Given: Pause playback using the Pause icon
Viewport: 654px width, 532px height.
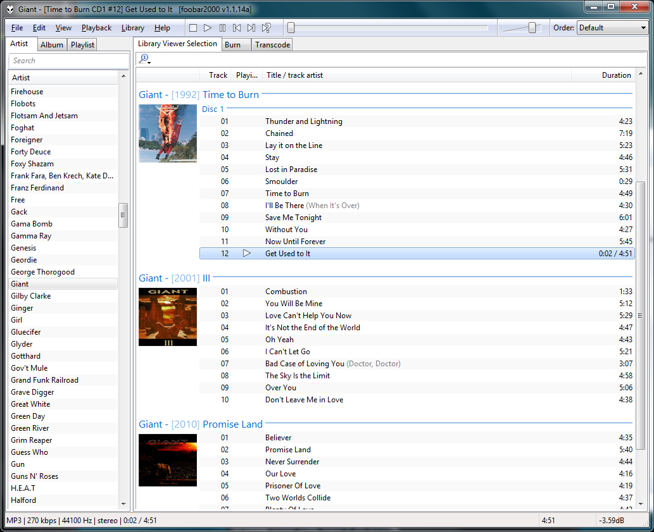Looking at the screenshot, I should [x=222, y=27].
